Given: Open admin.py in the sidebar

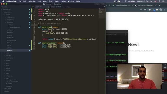Looking at the screenshot, I should (x=10, y=32).
